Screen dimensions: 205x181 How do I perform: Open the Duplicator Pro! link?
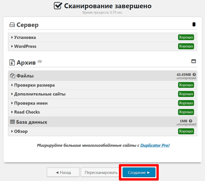(x=155, y=145)
